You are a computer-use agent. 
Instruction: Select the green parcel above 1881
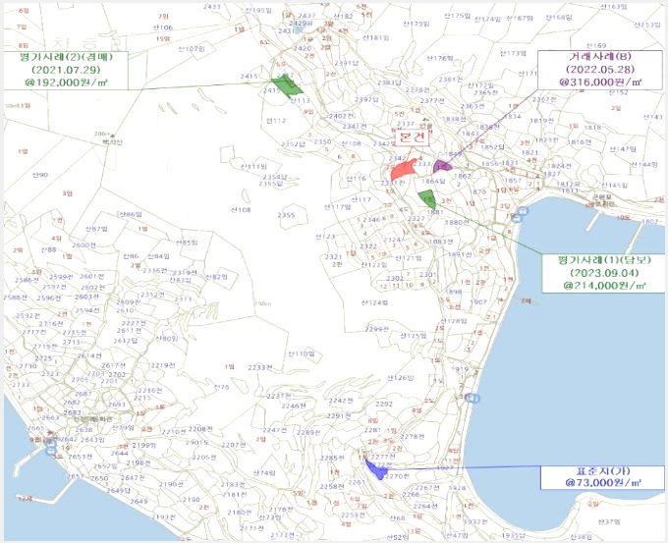click(427, 199)
